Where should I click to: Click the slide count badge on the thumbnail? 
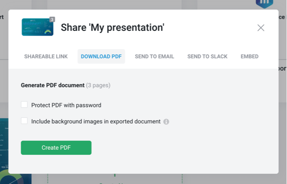(52, 19)
